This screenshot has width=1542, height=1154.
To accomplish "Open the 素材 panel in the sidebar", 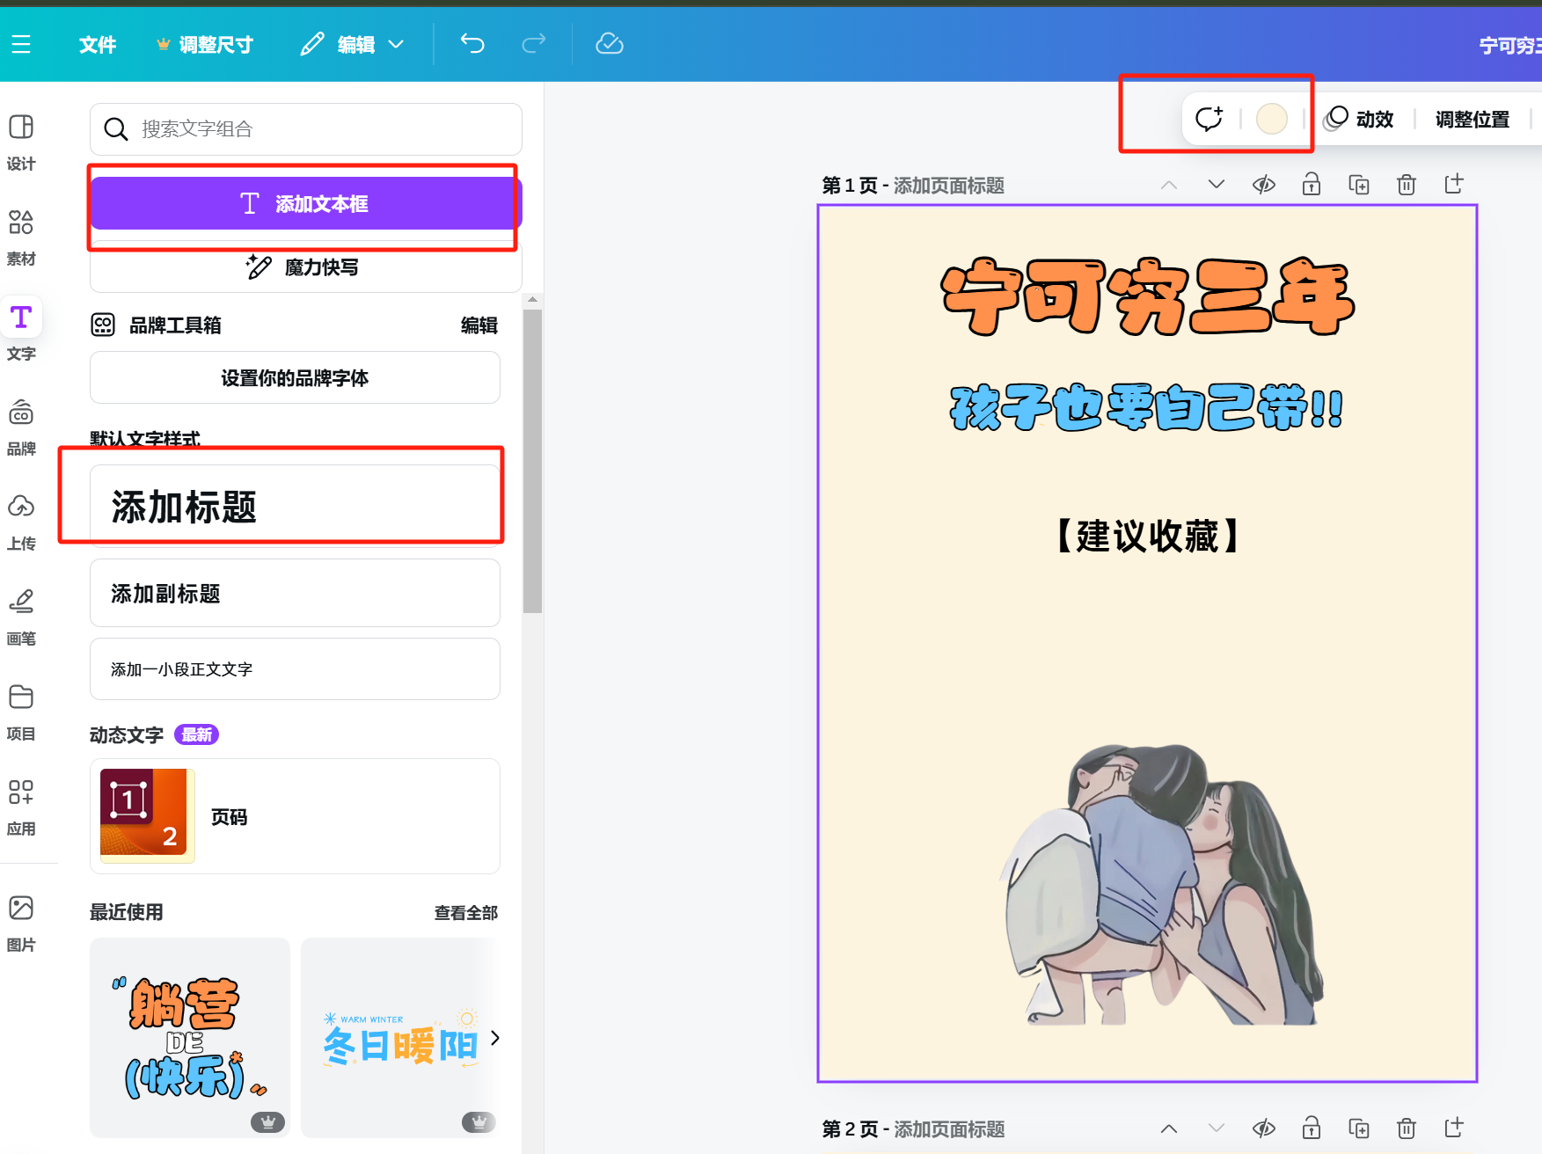I will pos(21,236).
